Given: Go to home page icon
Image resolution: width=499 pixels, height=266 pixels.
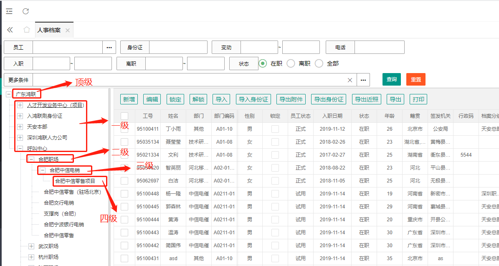Looking at the screenshot, I should click(27, 30).
